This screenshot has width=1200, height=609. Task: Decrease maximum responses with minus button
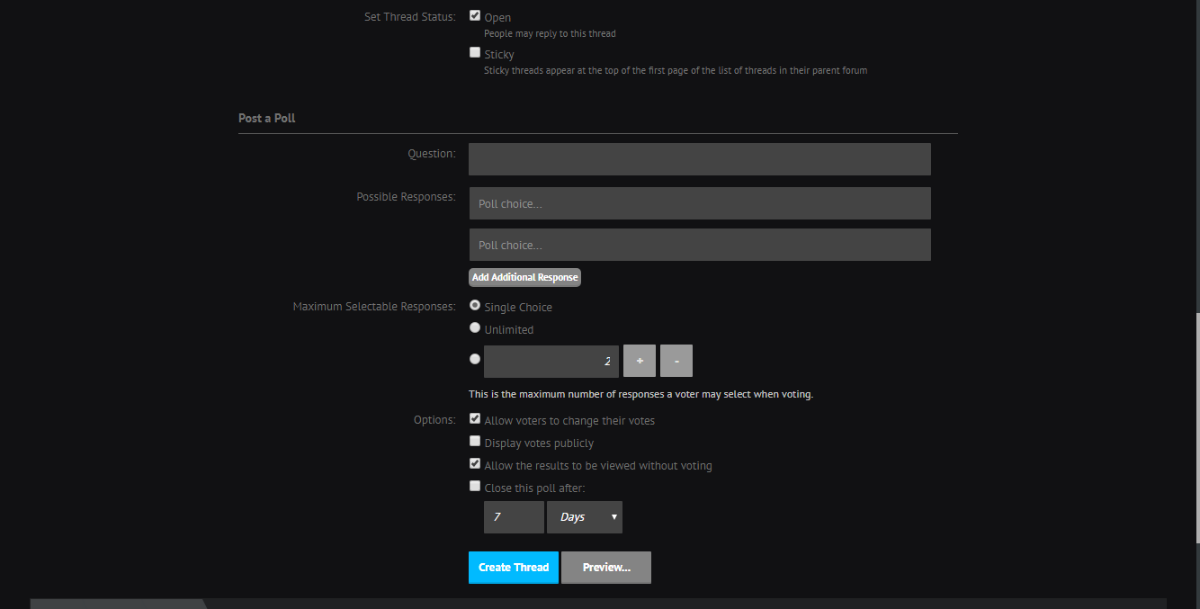[x=676, y=361]
